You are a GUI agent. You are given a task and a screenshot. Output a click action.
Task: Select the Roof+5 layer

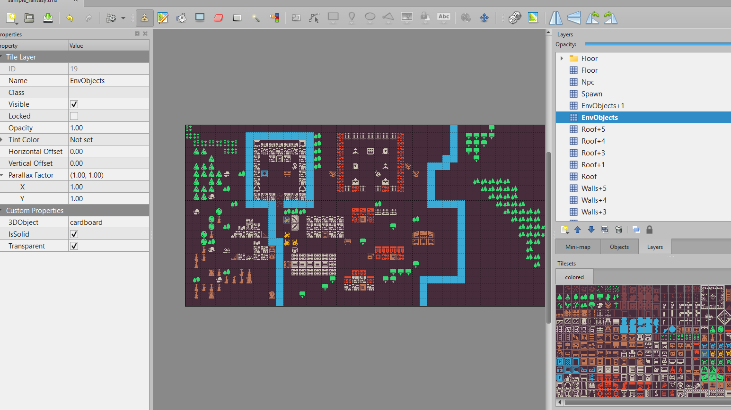click(x=643, y=129)
